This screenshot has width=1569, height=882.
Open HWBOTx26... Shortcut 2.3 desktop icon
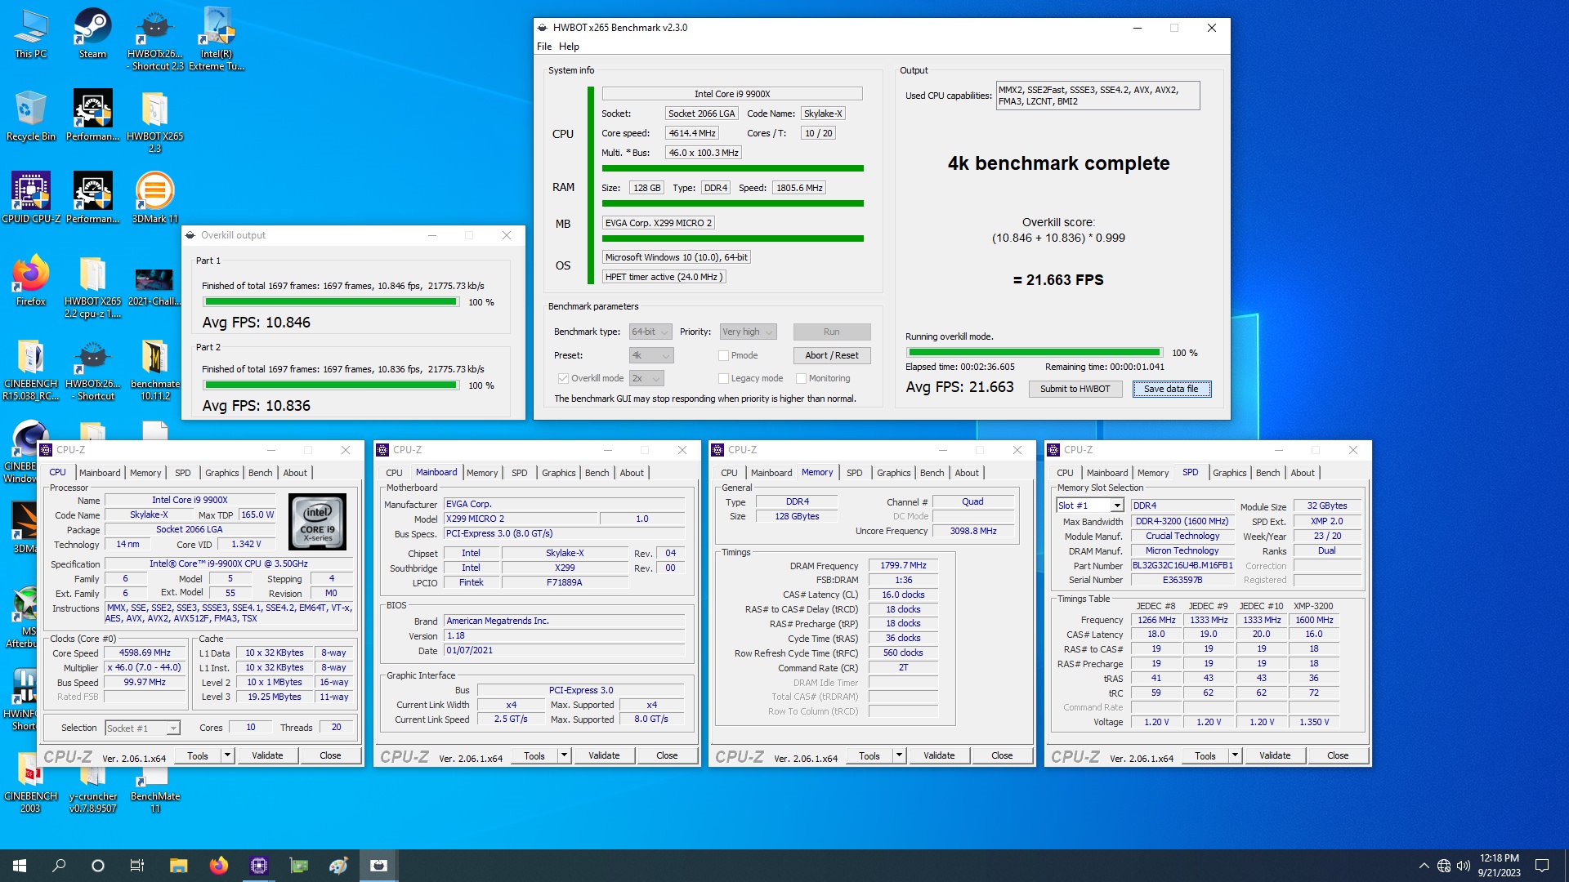154,39
